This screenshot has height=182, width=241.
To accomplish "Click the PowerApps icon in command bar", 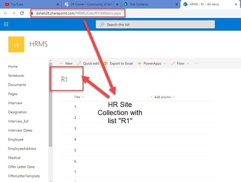I will coord(139,63).
